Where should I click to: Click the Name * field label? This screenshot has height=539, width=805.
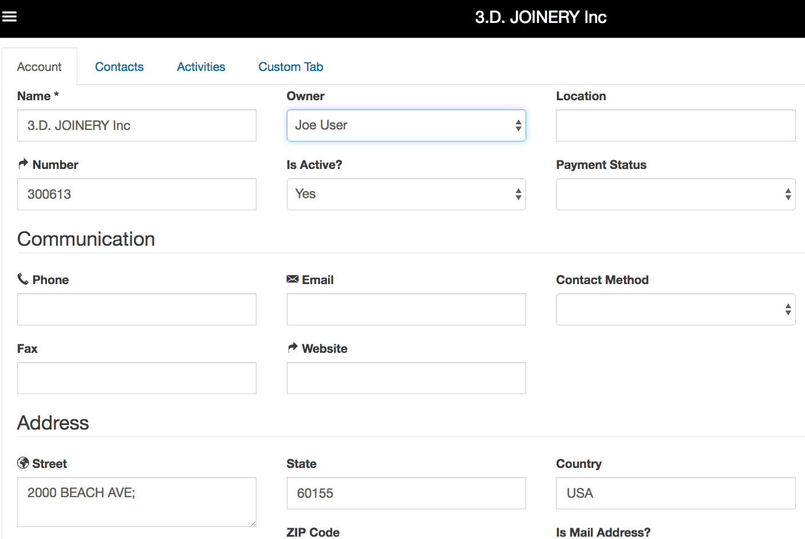point(38,96)
